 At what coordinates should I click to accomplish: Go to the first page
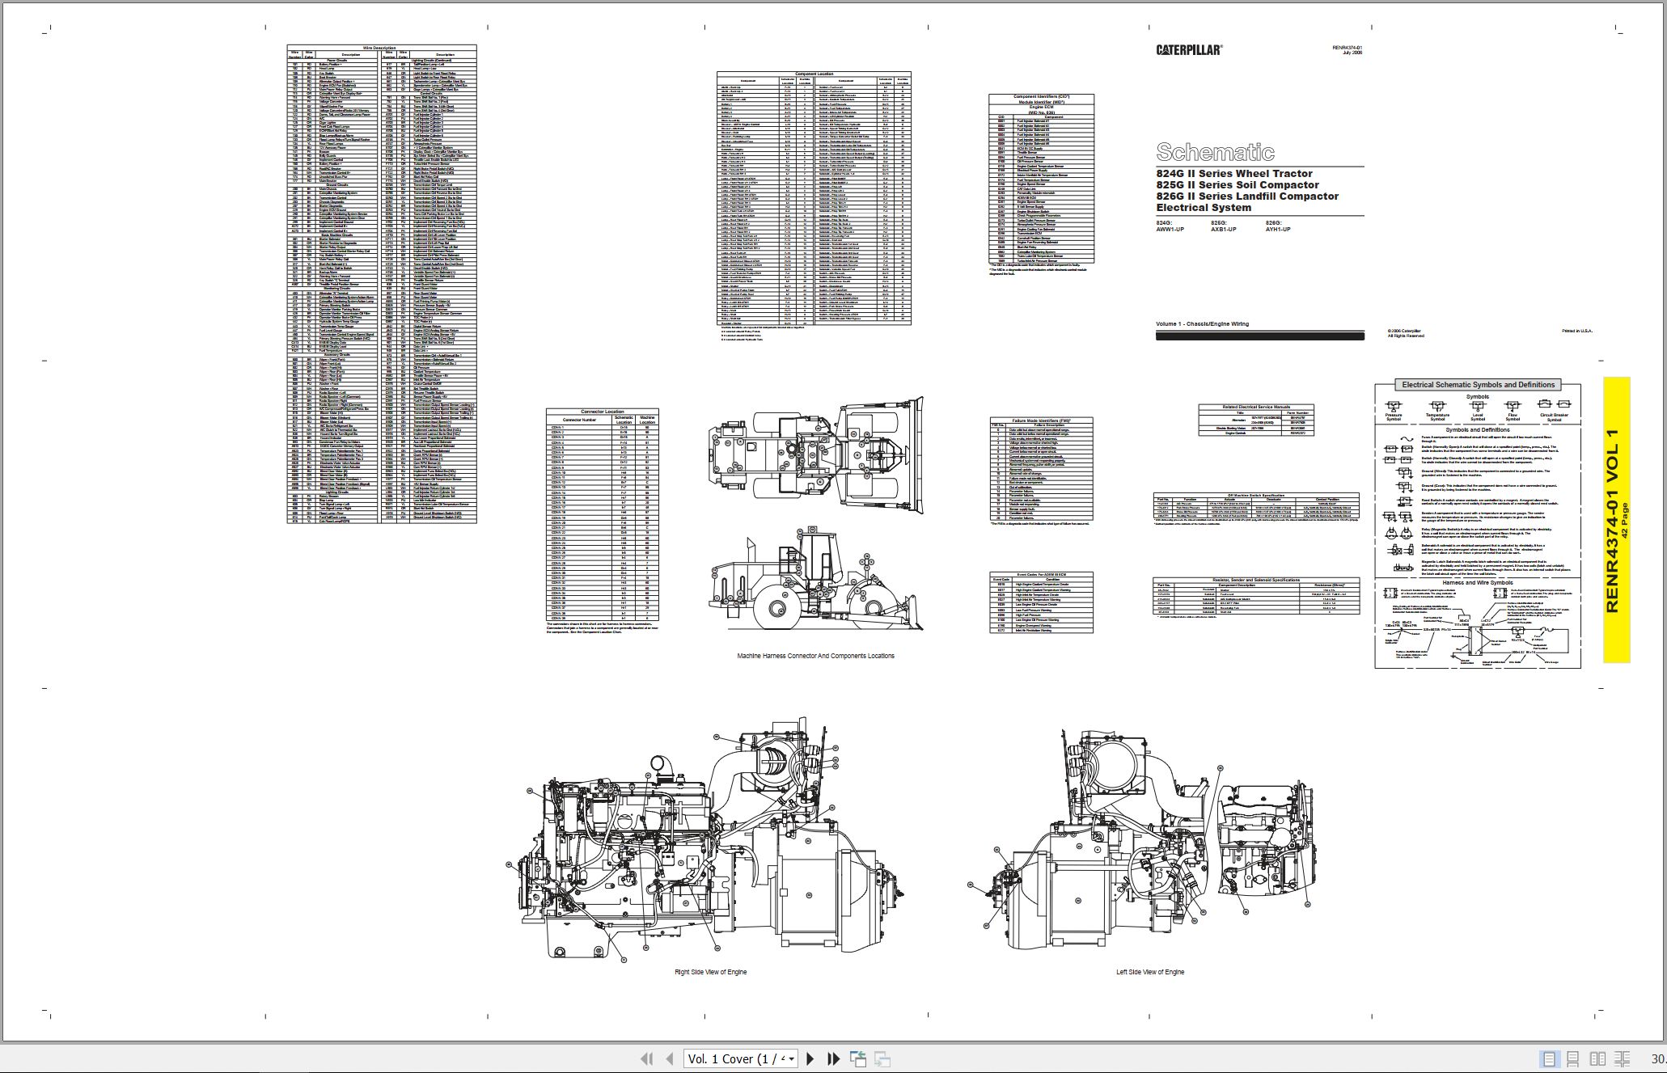click(x=646, y=1058)
